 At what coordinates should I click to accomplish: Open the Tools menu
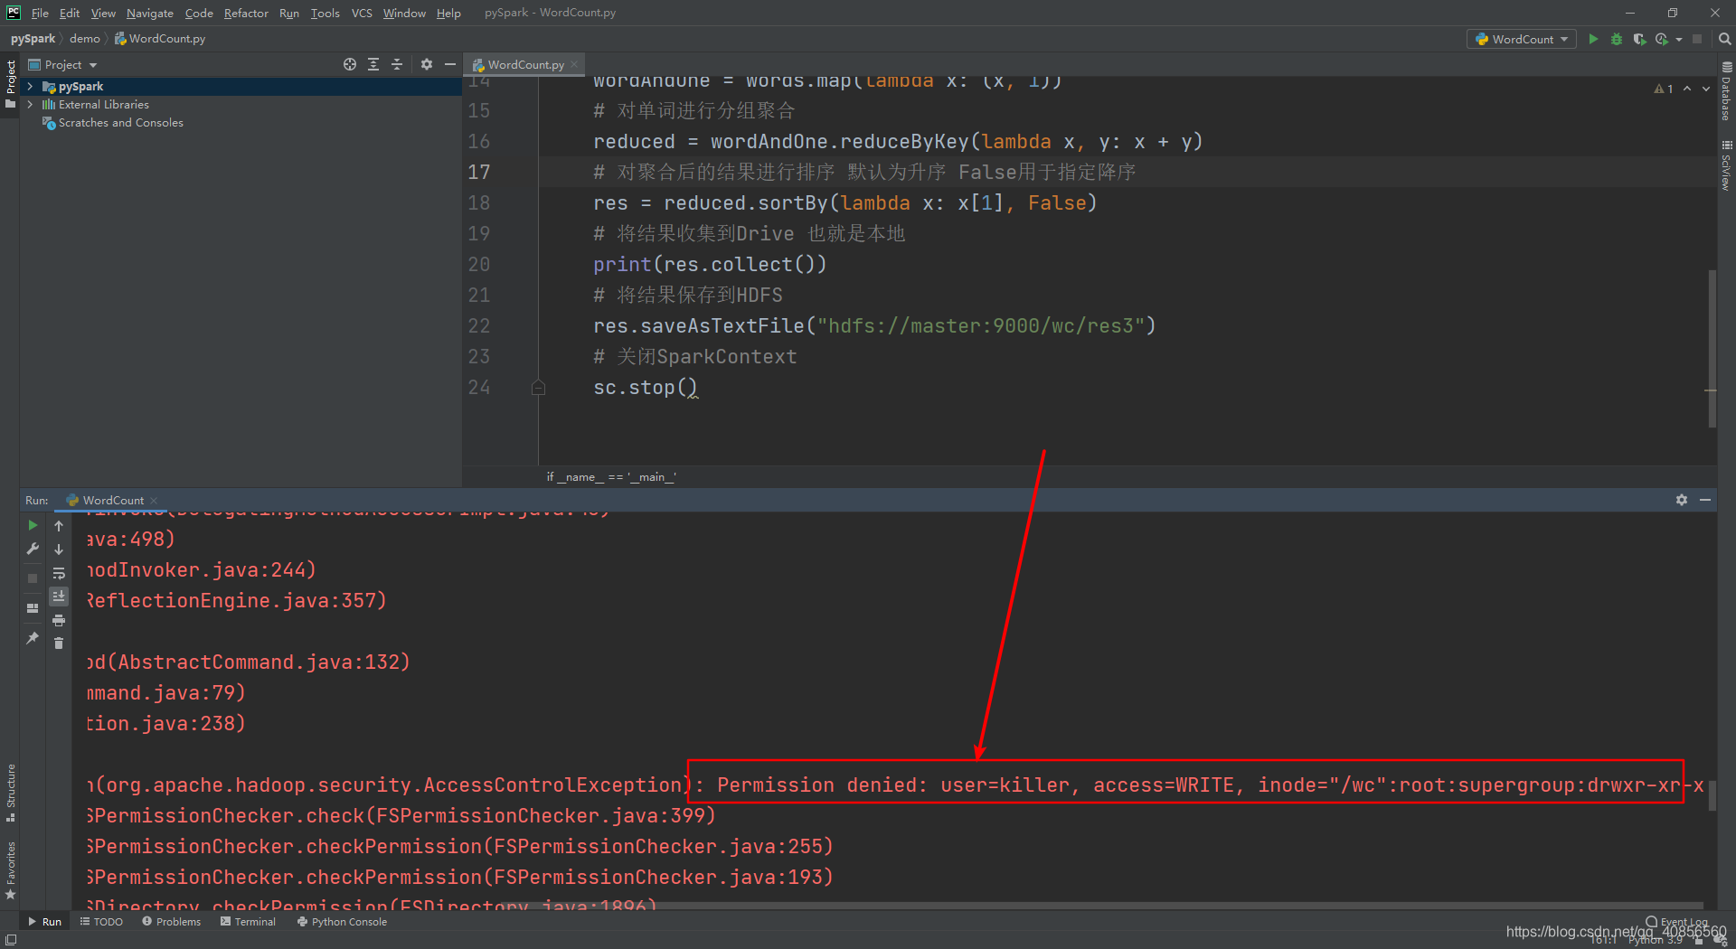[x=325, y=13]
